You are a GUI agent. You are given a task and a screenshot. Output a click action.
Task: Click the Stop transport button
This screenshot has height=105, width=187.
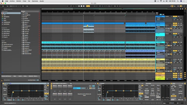(x=82, y=6)
